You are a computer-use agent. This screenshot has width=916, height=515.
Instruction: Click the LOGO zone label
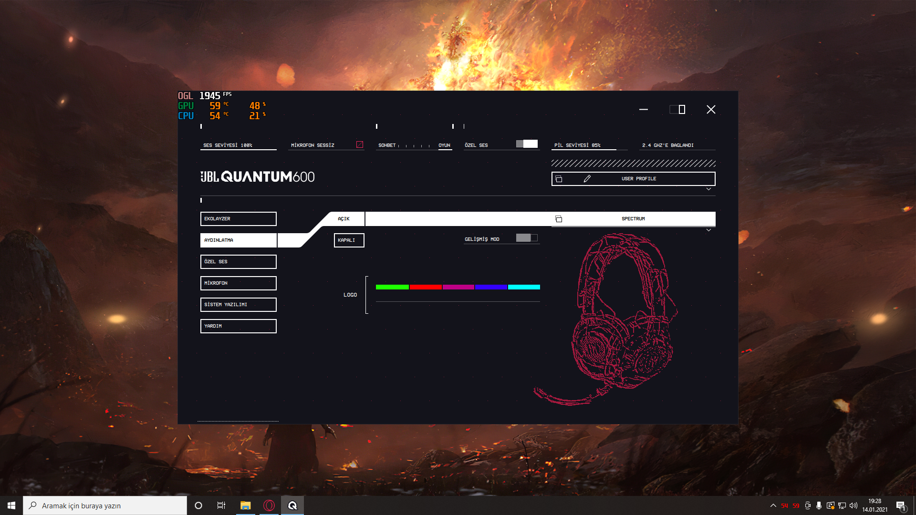[350, 295]
